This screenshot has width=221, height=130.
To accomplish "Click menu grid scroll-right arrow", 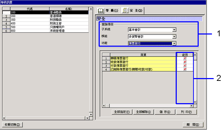I will coord(191,106).
